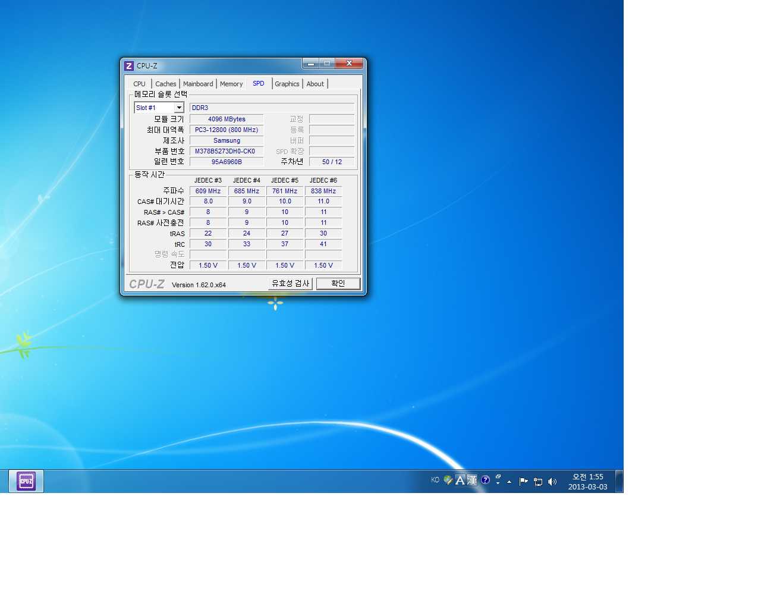761x609 pixels.
Task: Select the 4096 MBytes module size value
Action: 227,119
